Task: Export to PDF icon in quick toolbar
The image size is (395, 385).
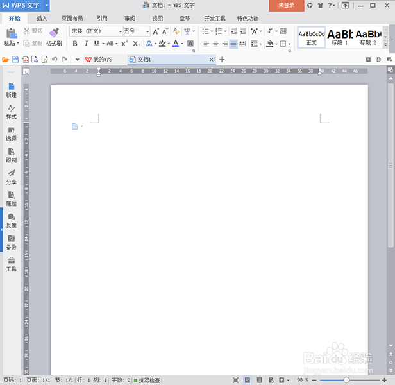Action: pyautogui.click(x=25, y=60)
